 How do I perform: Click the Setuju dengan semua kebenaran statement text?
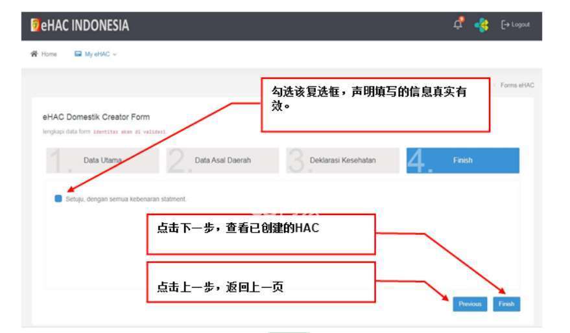click(126, 199)
